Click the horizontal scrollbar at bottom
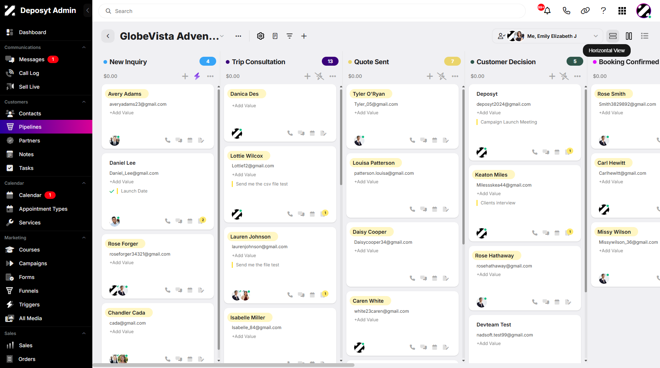660x368 pixels. pyautogui.click(x=224, y=365)
